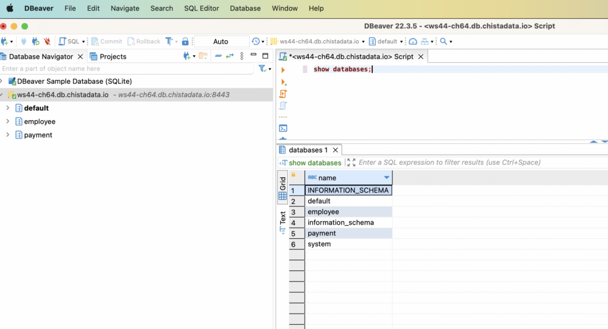Click the Connect plug icon in main toolbar
This screenshot has height=329, width=608.
(24, 41)
